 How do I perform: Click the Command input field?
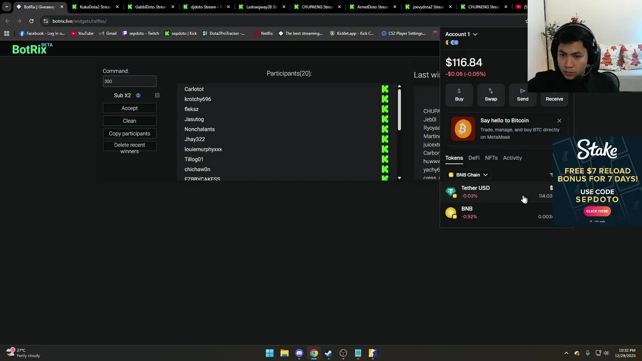pos(129,81)
